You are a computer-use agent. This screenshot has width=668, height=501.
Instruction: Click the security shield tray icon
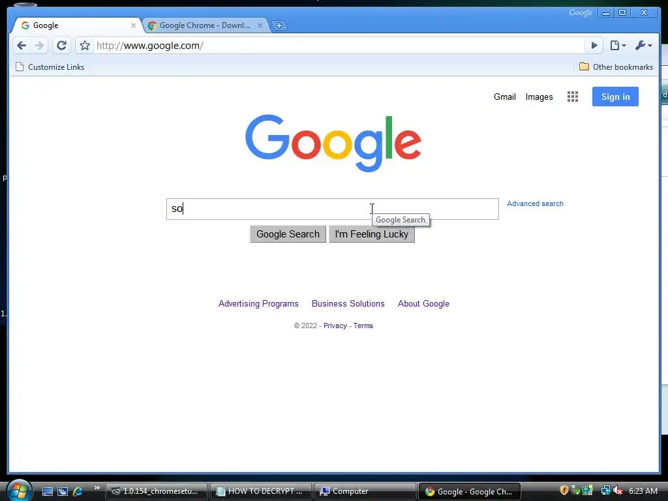(x=564, y=491)
